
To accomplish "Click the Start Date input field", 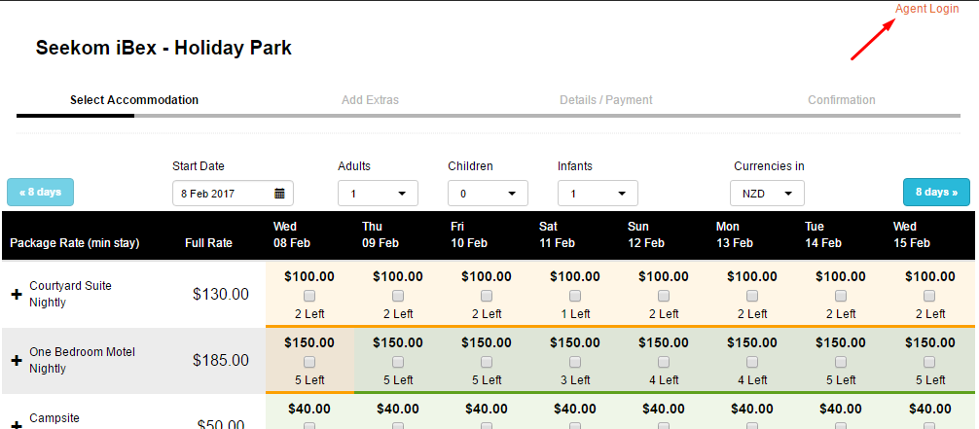I will [x=223, y=194].
